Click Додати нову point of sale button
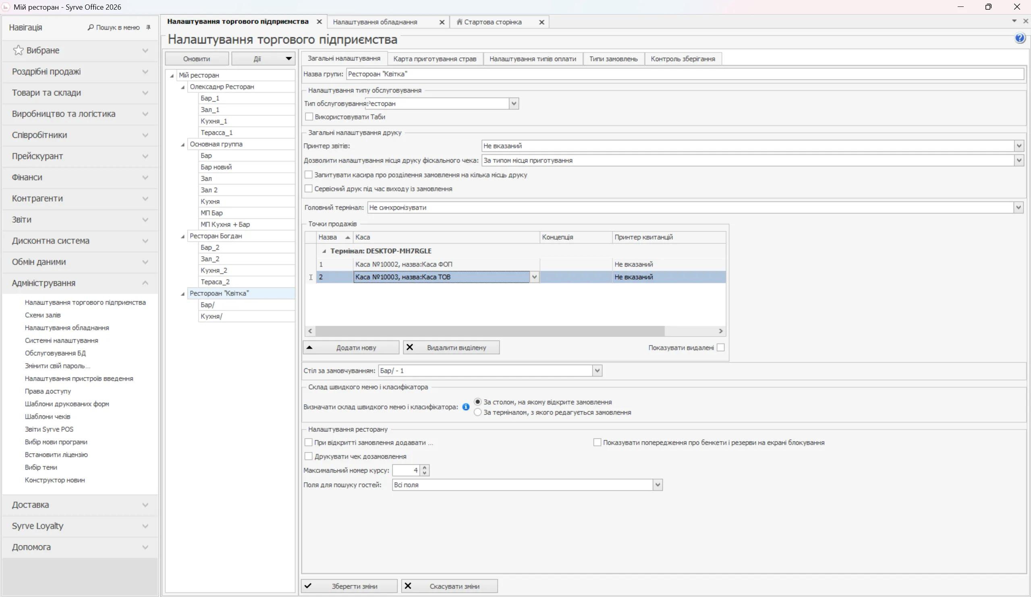This screenshot has height=597, width=1031. pos(351,347)
